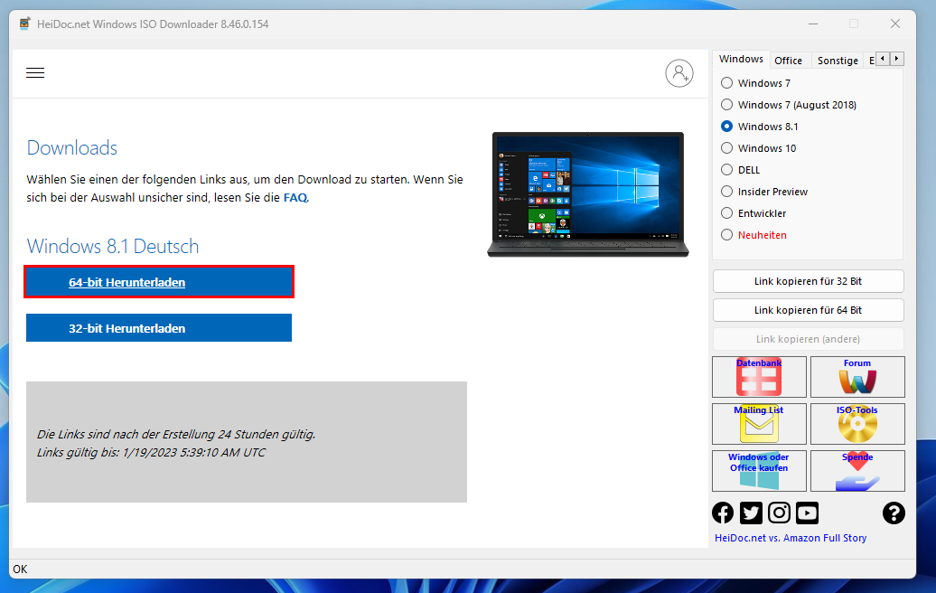
Task: Select the Windows 10 radio option
Action: point(759,148)
